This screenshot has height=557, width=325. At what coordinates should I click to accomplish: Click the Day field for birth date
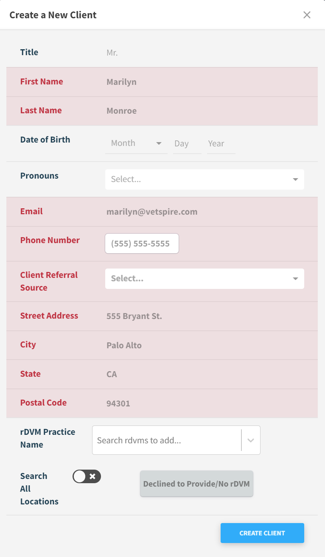[187, 143]
